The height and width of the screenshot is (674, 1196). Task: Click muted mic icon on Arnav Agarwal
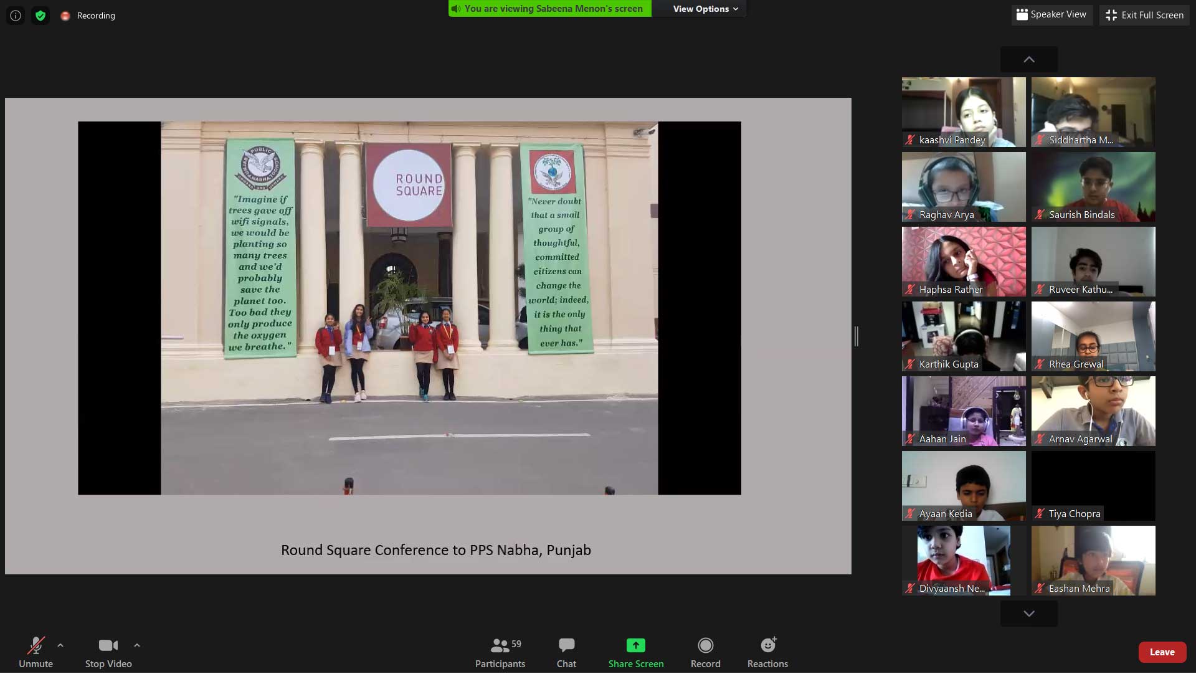[x=1040, y=439]
